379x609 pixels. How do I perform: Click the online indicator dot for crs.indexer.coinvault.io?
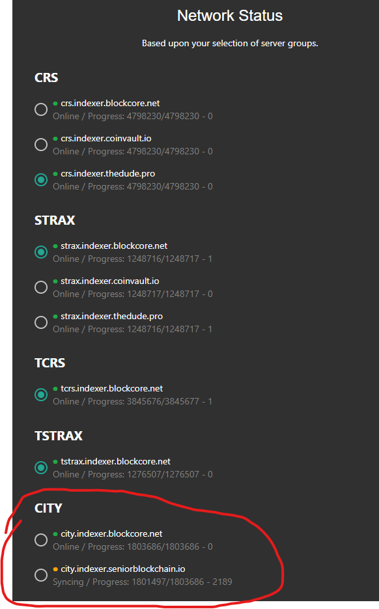(55, 138)
